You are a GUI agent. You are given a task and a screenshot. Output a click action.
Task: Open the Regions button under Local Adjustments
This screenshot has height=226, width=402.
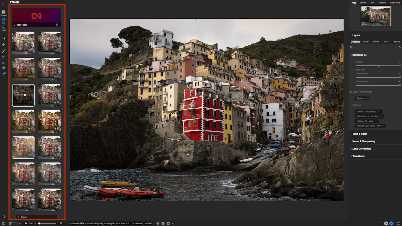point(361,98)
